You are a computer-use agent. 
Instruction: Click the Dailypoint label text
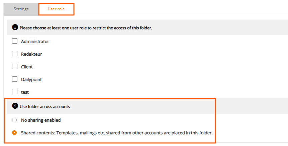click(31, 80)
